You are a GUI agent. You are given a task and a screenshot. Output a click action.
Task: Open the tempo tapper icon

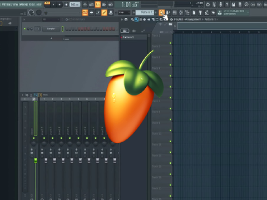pos(207,13)
